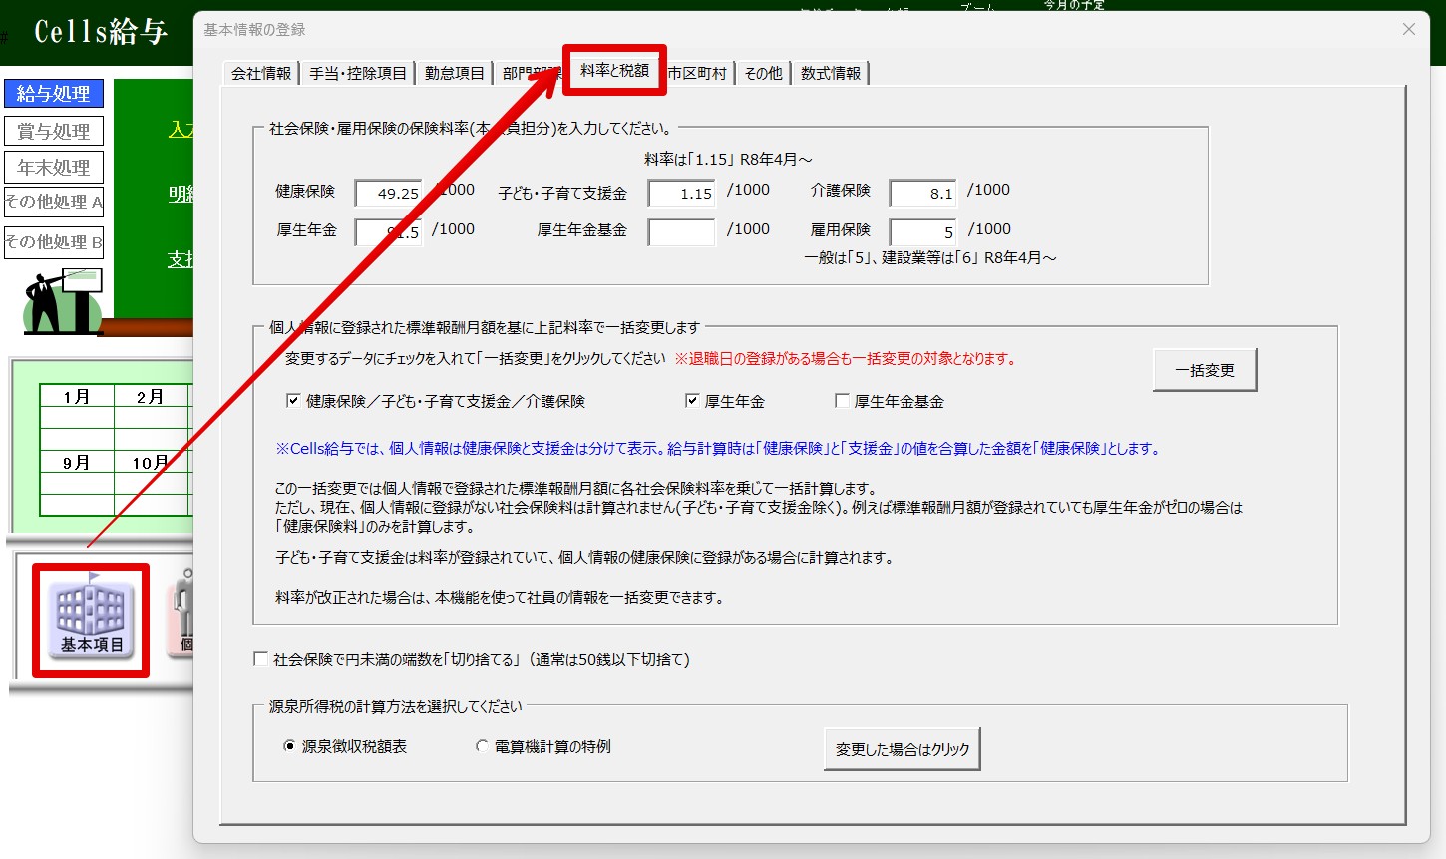Screen dimensions: 1446x859
Task: Click the 介護保険 rate input field
Action: (x=922, y=193)
